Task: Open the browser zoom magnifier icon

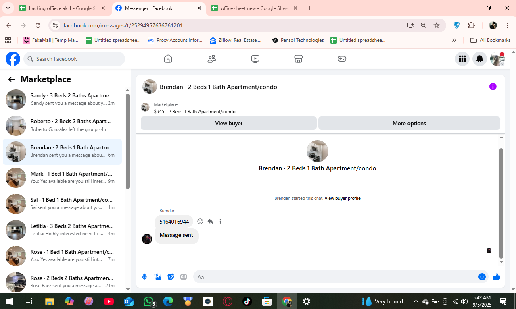Action: pyautogui.click(x=424, y=25)
